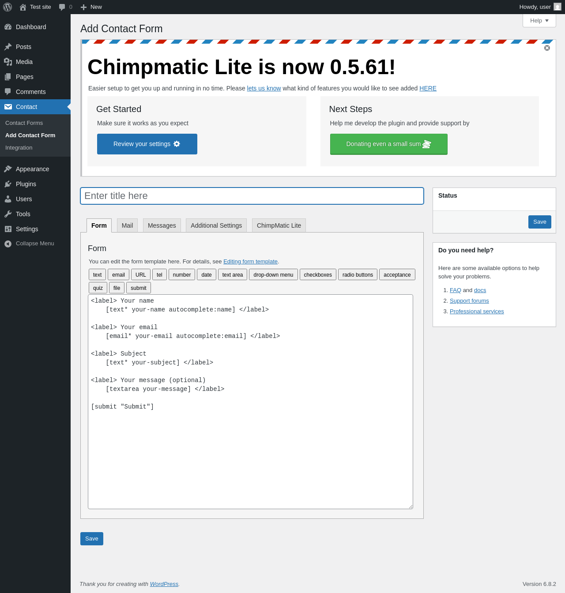Click the Test site home icon

(23, 7)
